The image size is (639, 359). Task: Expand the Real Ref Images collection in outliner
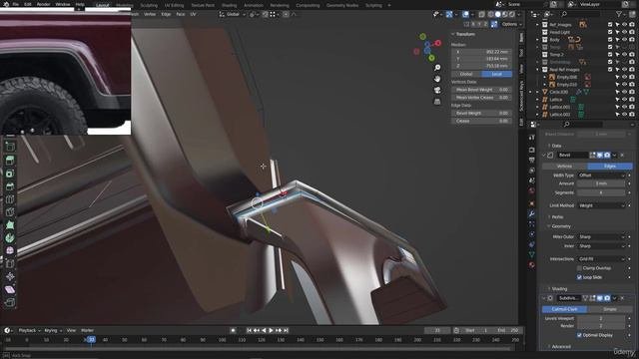(537, 70)
